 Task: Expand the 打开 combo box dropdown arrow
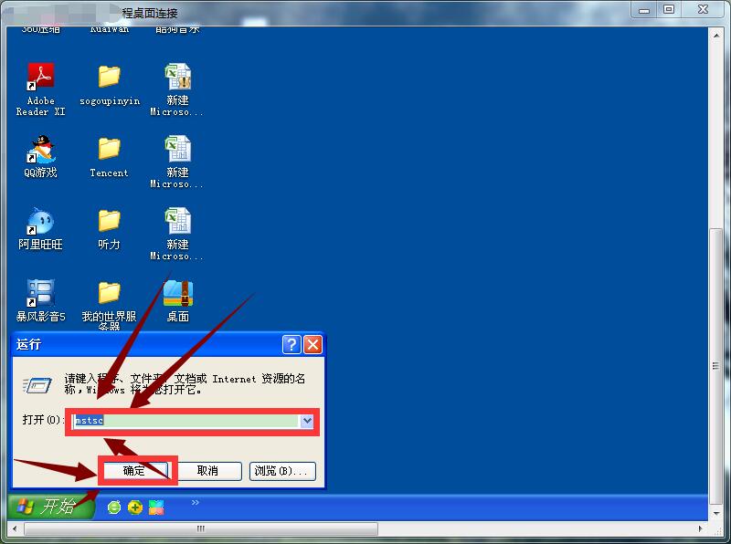pyautogui.click(x=307, y=421)
